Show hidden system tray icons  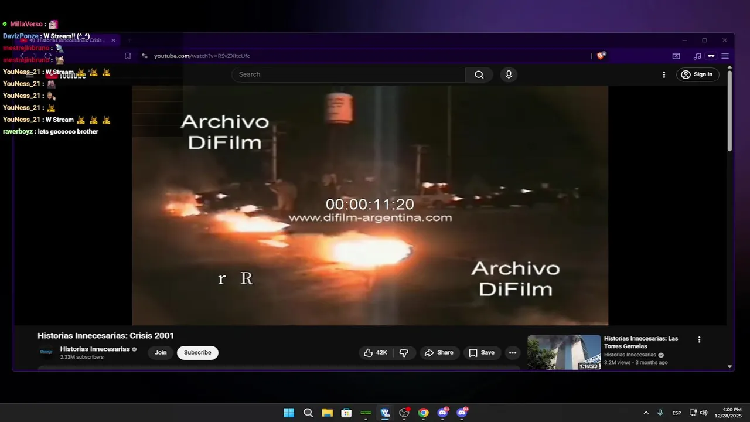point(646,413)
